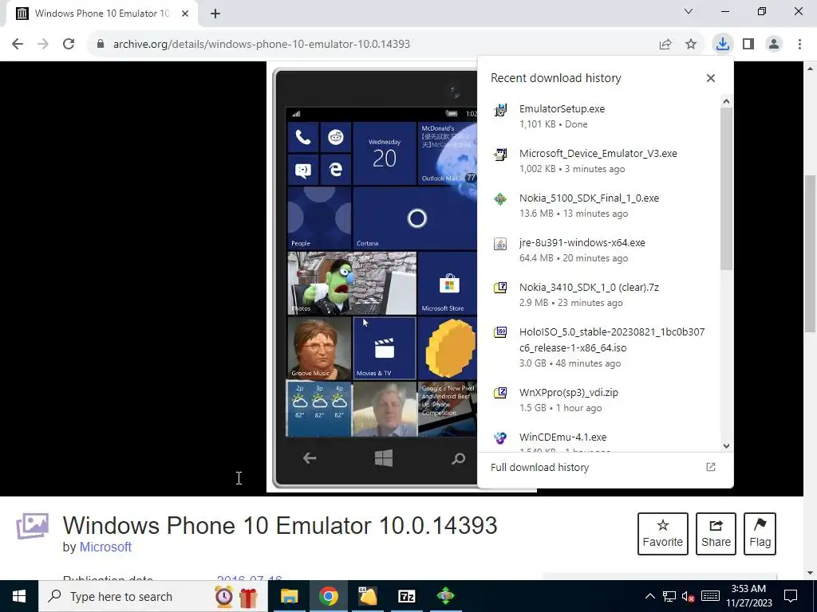Click the 'jre-8u391-windows-x64.exe' file name
This screenshot has width=817, height=612.
coord(582,243)
